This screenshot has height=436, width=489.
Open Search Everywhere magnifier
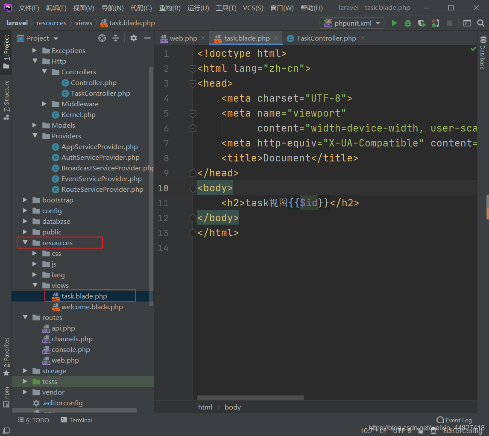click(x=480, y=23)
